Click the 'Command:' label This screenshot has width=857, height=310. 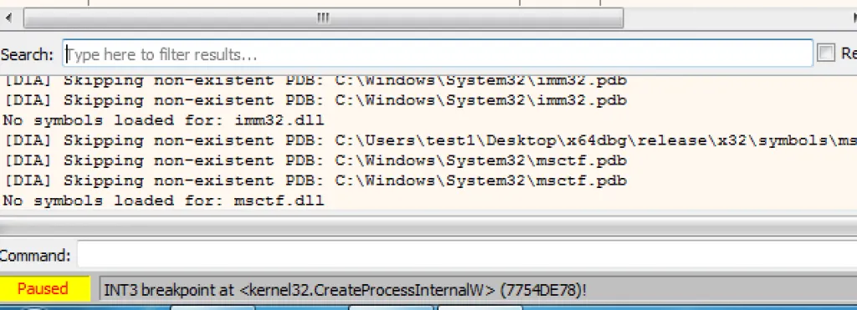[35, 256]
